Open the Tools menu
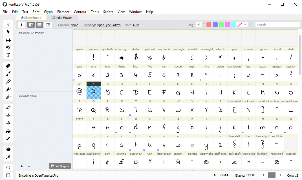 tap(95, 12)
